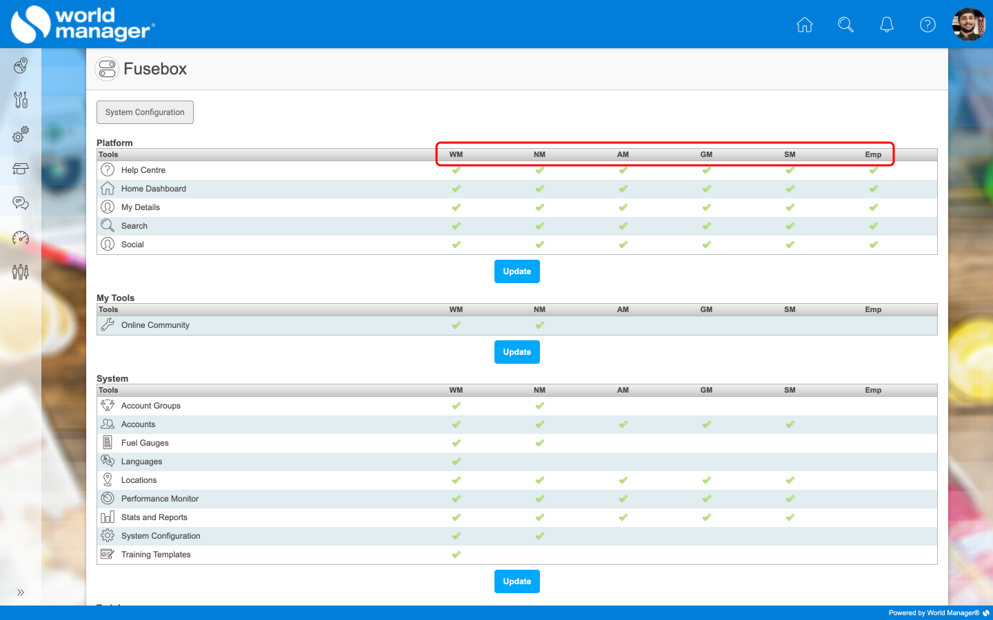
Task: Toggle Social SM checkmark
Action: 790,245
